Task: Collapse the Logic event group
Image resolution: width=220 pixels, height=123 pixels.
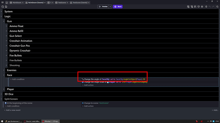Action: coord(1,16)
